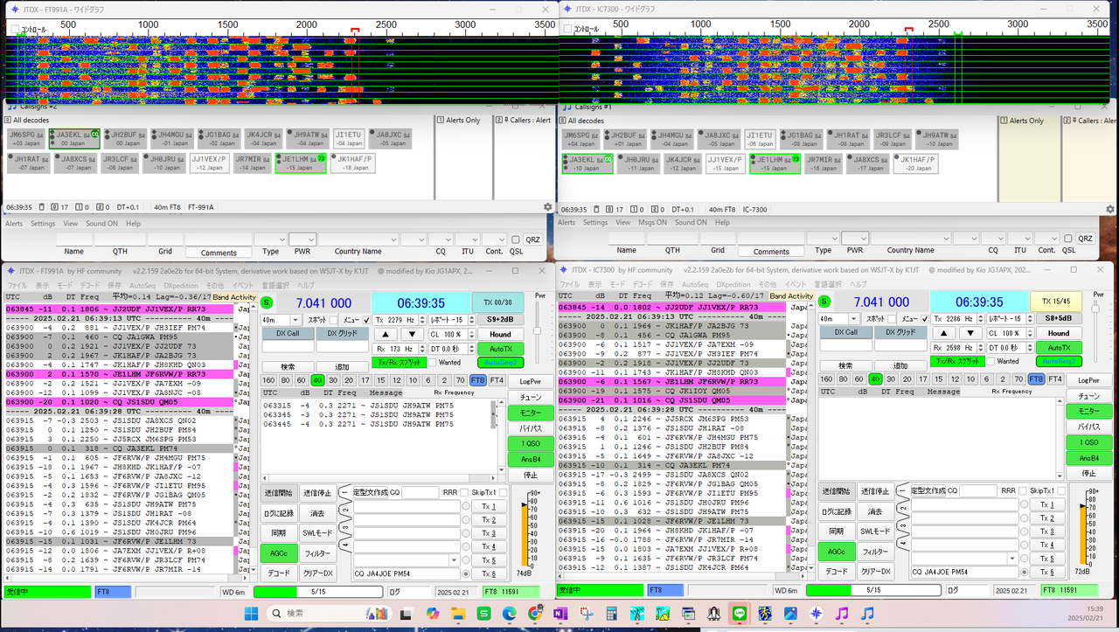This screenshot has height=632, width=1119.
Task: Toggle メニュー checkbox in FT991A window
Action: [365, 320]
